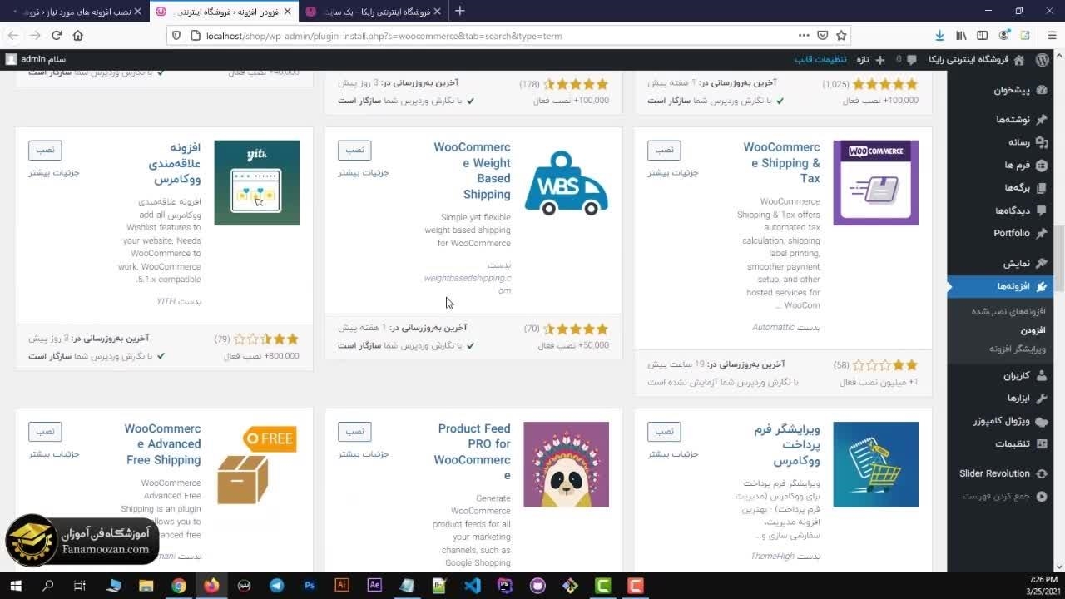Open a new browser tab

(x=459, y=12)
